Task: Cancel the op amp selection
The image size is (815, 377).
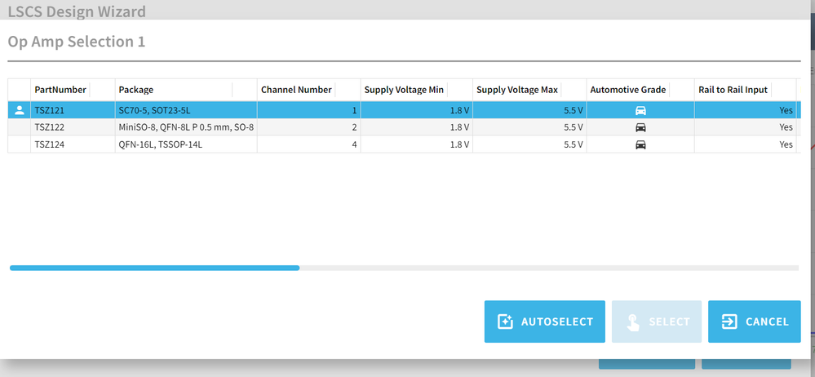Action: coord(754,322)
